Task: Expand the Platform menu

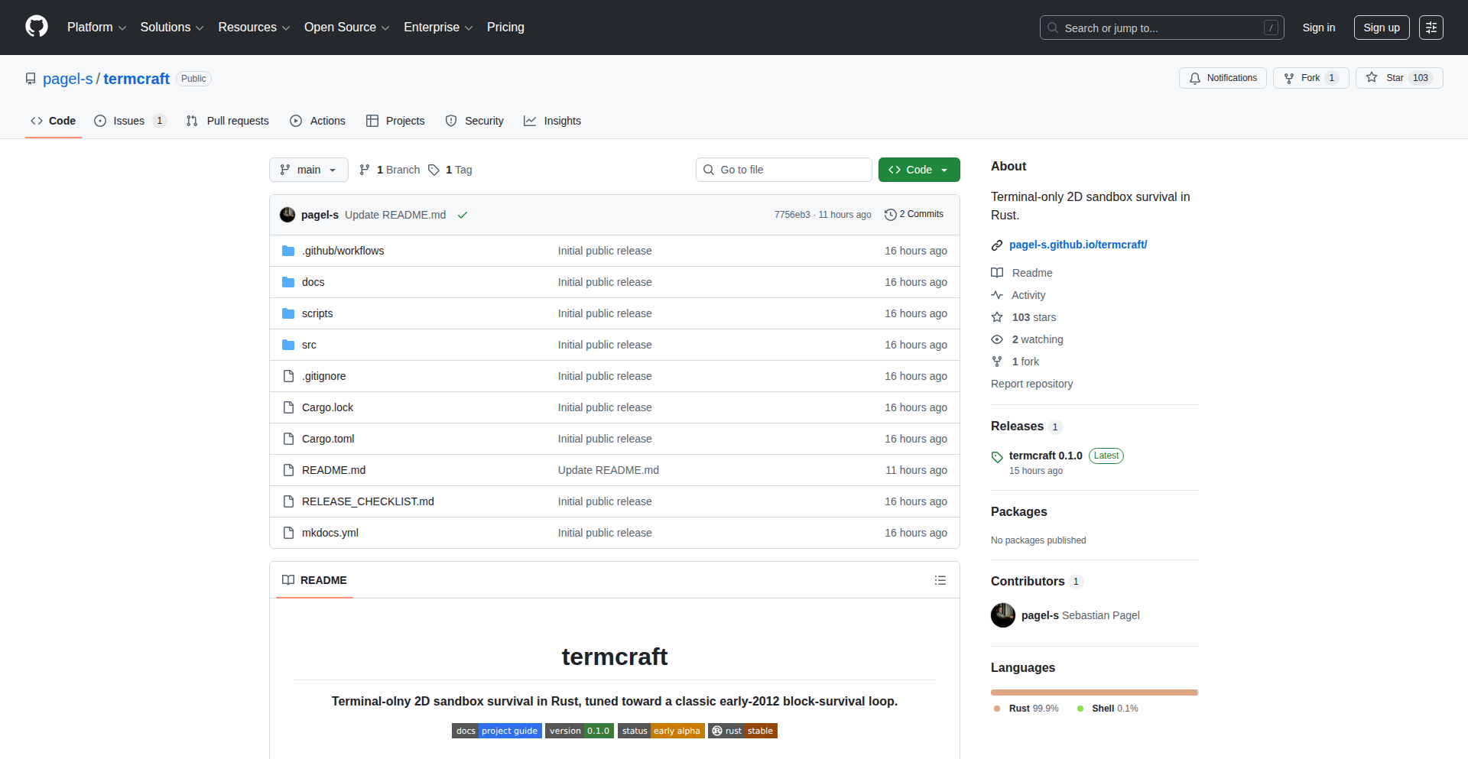Action: 96,28
